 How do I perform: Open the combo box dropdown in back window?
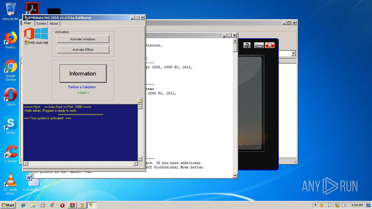(x=293, y=53)
